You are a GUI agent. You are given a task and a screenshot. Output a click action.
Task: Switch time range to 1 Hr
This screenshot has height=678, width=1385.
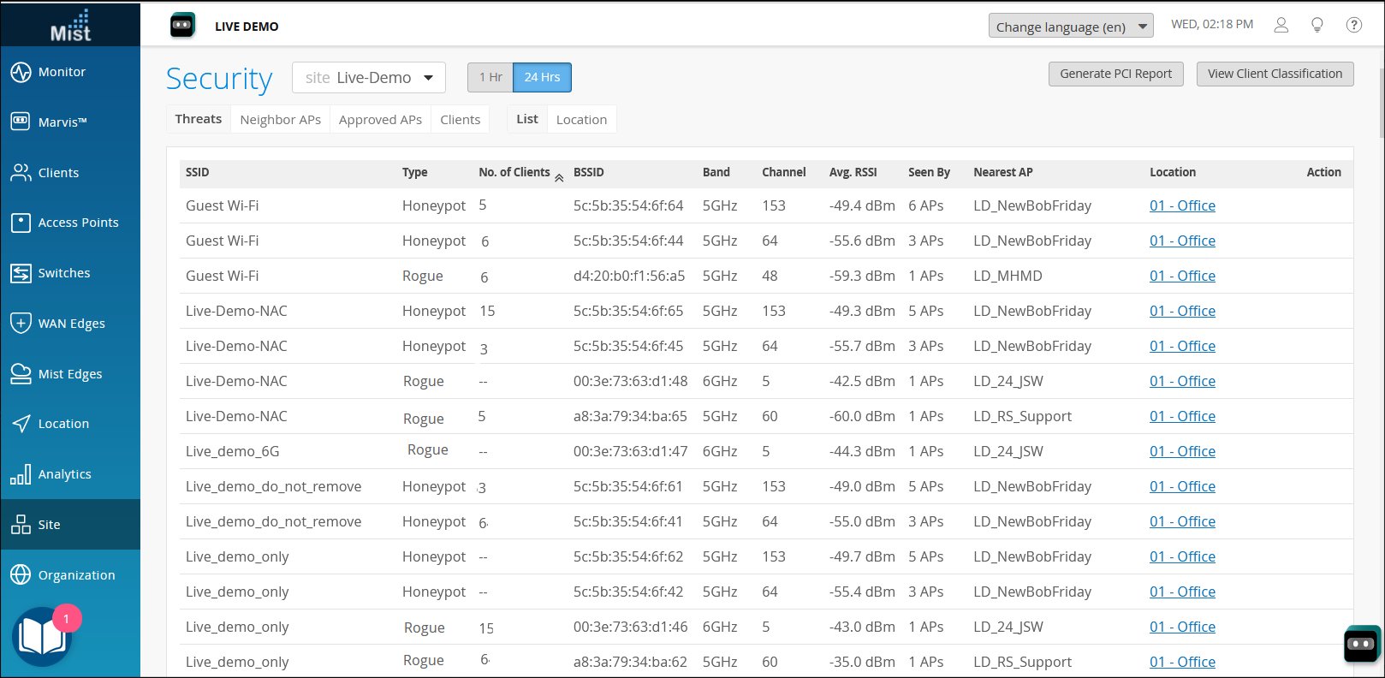point(490,77)
